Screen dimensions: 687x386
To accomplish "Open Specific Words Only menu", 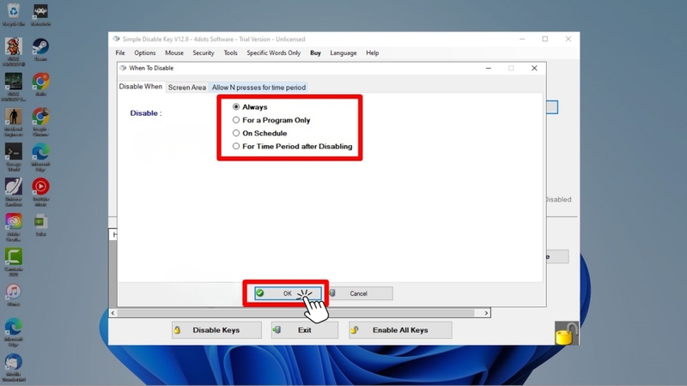I will [x=273, y=53].
